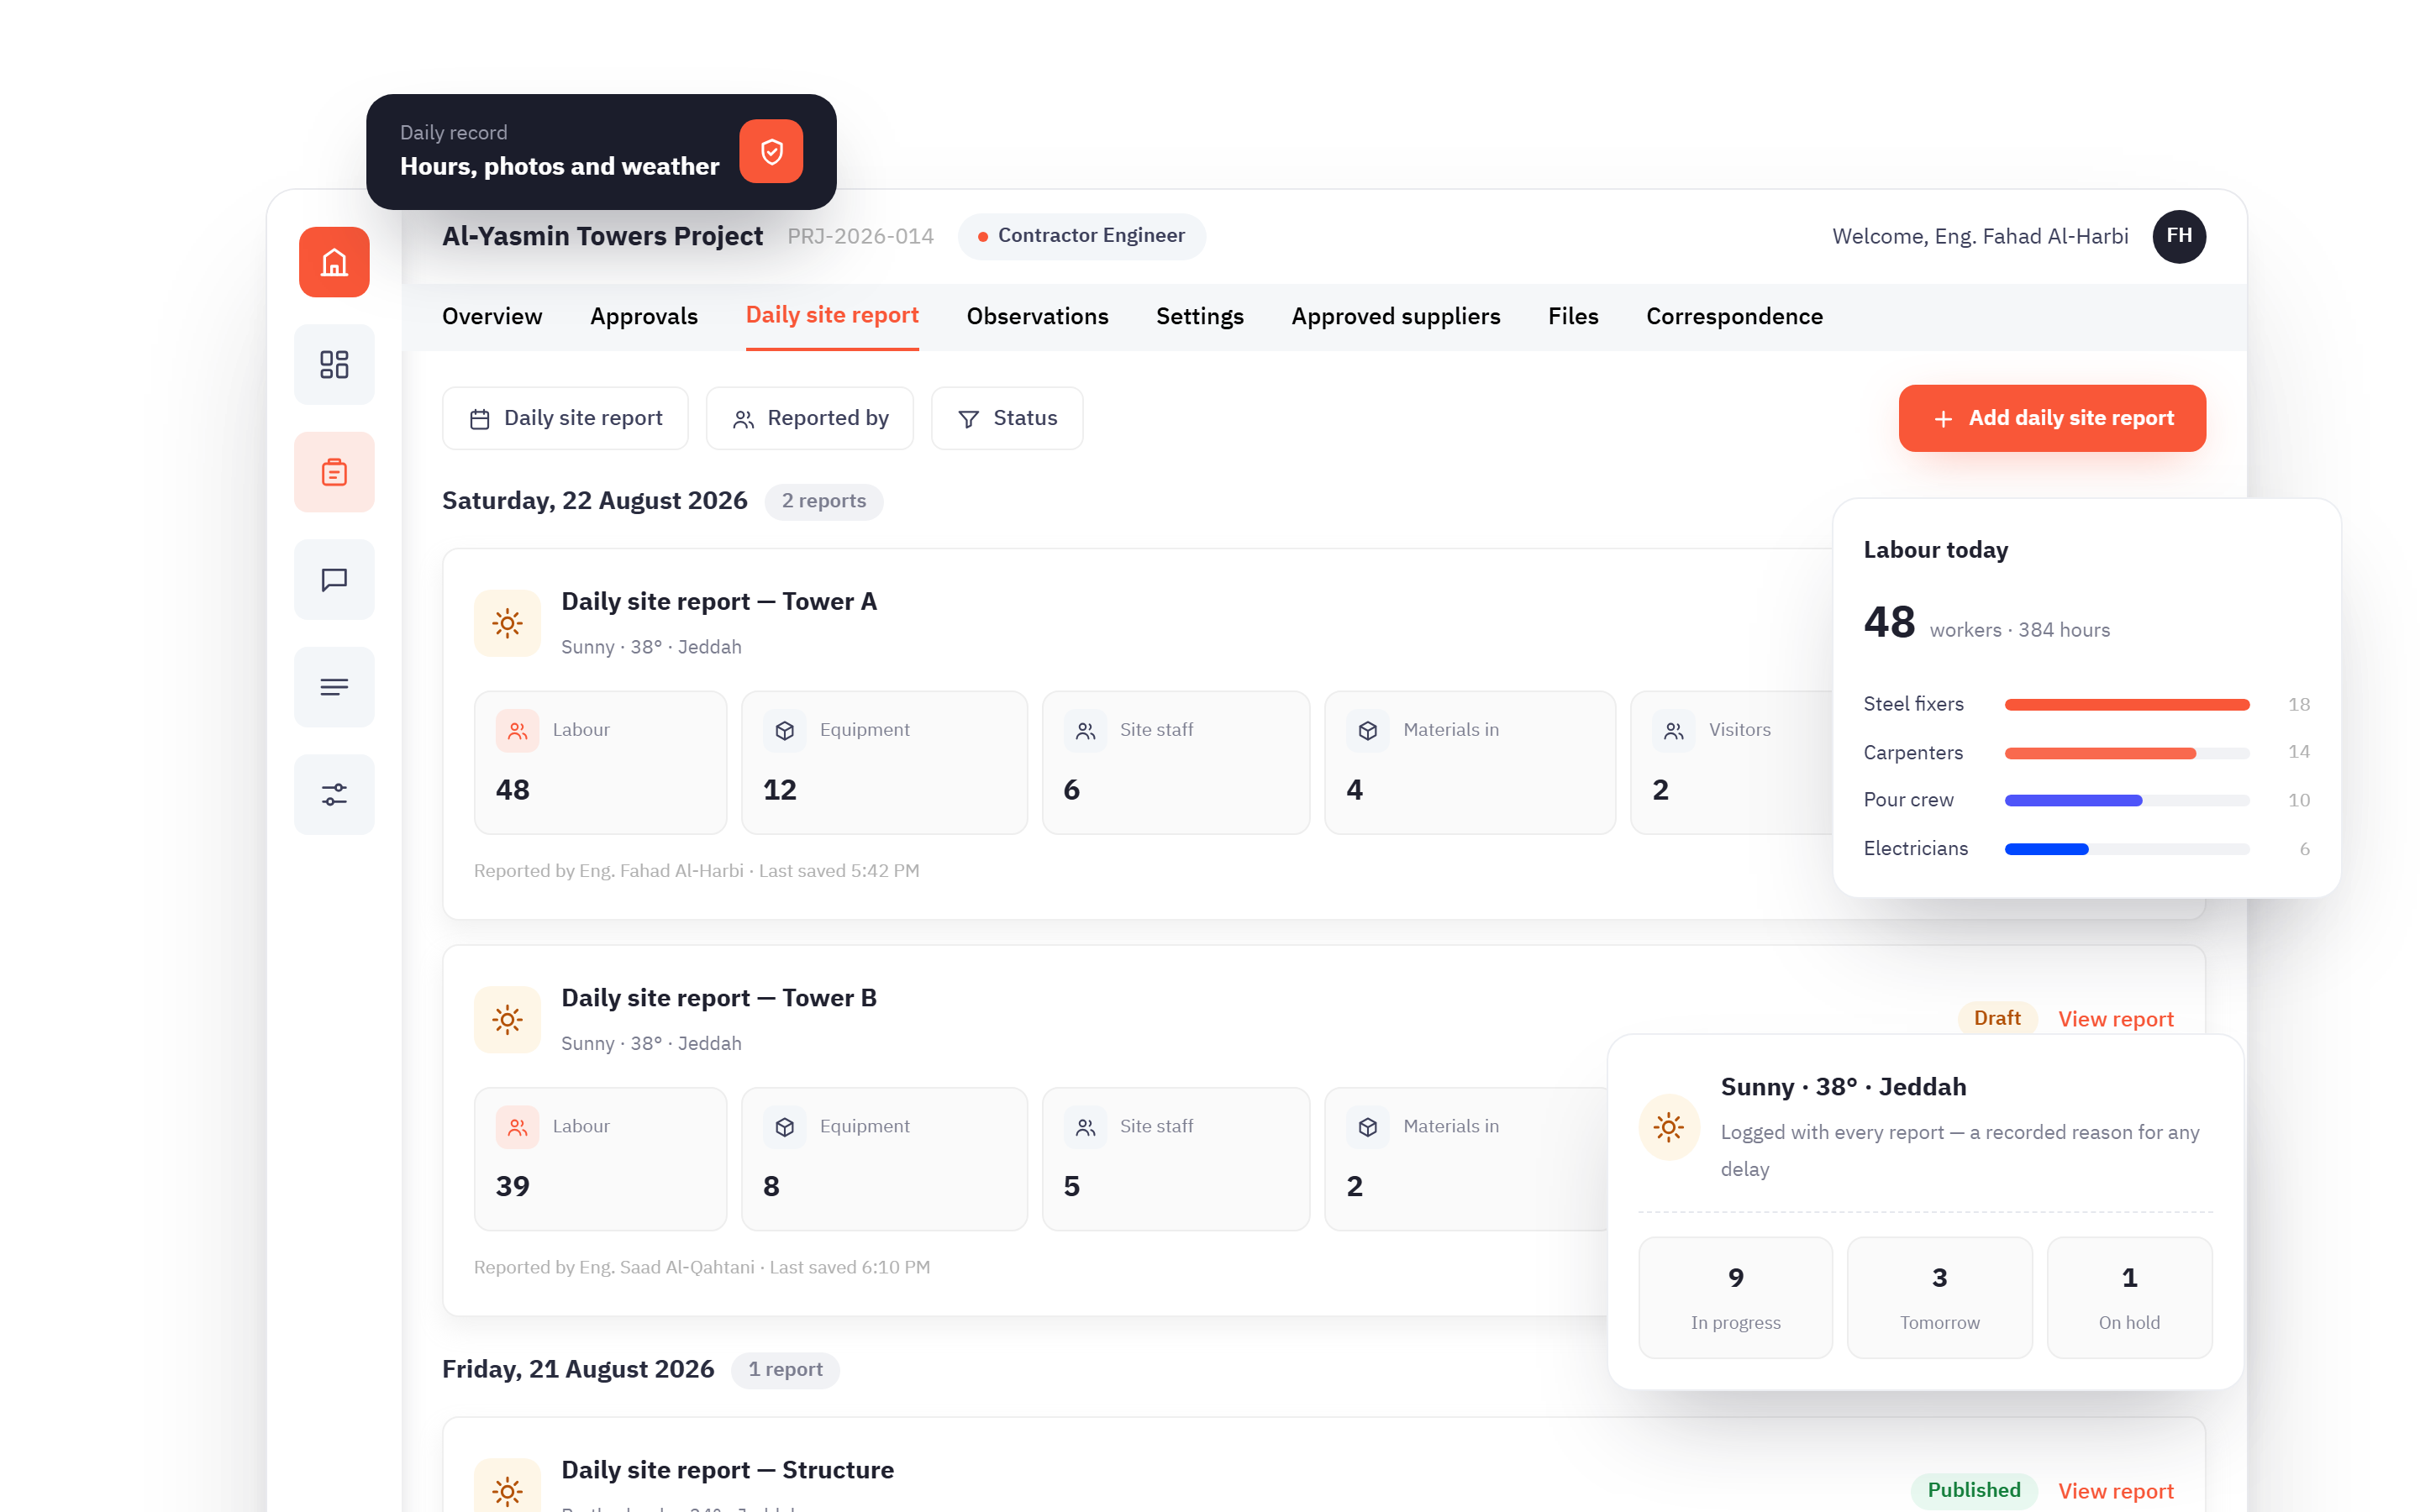The width and height of the screenshot is (2420, 1512).
Task: Click the Published status badge
Action: click(1974, 1490)
